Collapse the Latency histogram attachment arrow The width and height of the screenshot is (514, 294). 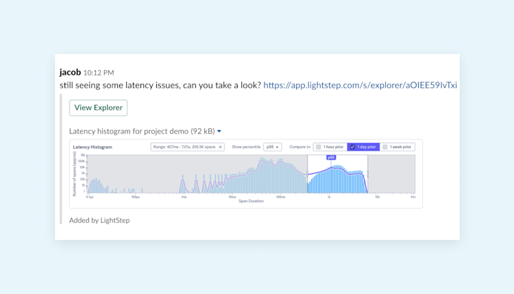tap(219, 132)
